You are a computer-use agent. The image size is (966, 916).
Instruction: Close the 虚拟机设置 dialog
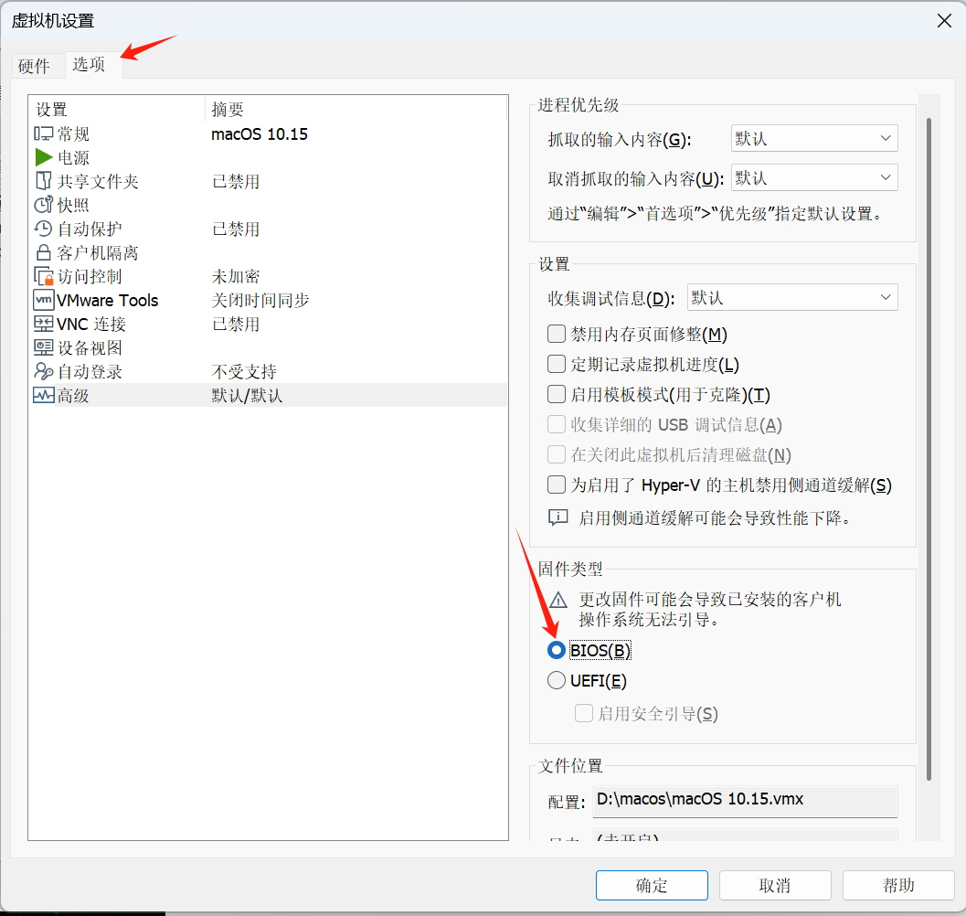944,21
